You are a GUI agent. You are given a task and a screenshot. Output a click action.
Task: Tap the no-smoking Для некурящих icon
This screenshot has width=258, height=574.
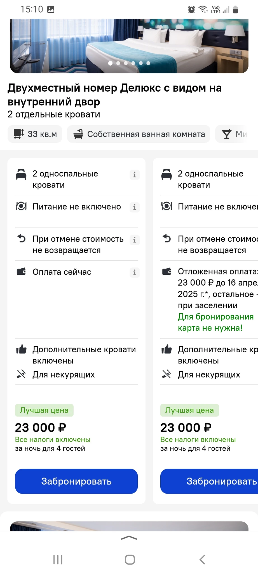tap(21, 374)
